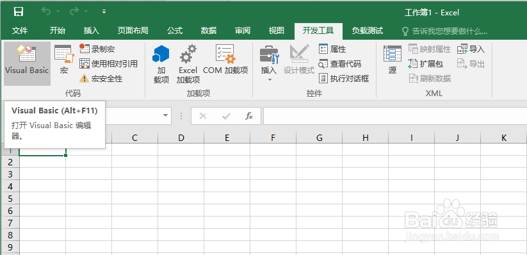Viewport: 527px width, 255px height.
Task: Switch to the 数据 tab
Action: click(209, 31)
